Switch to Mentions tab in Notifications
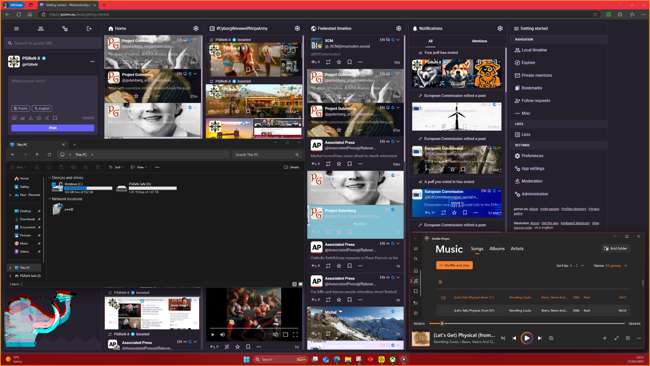Screen dimensions: 650x366 point(480,41)
